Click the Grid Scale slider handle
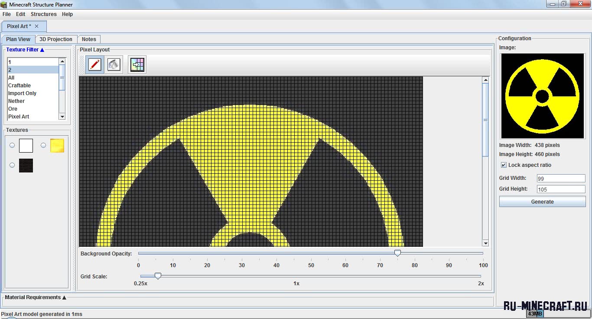The image size is (592, 319). (158, 276)
